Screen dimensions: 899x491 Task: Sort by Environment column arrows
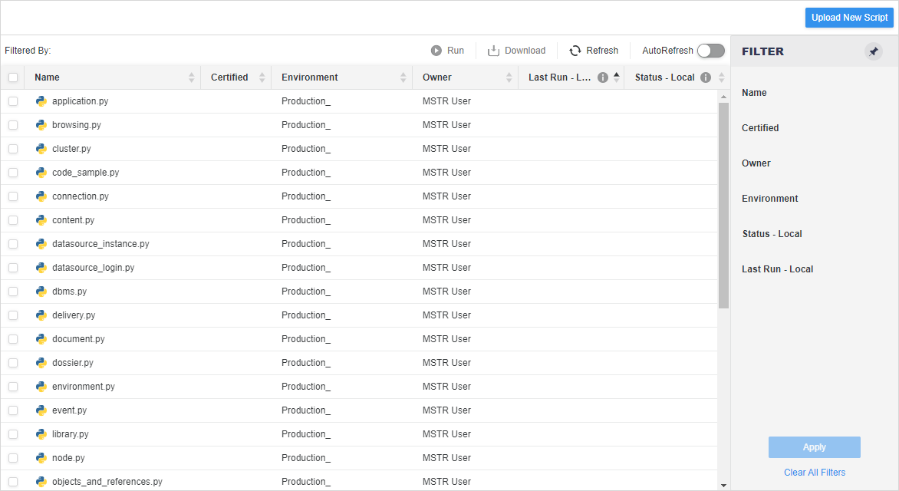coord(403,77)
